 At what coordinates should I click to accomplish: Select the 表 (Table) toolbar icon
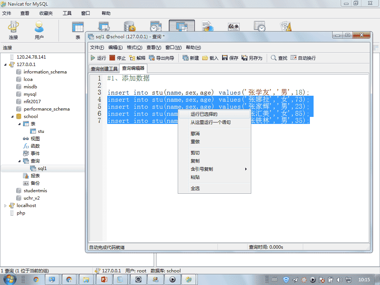[x=78, y=30]
